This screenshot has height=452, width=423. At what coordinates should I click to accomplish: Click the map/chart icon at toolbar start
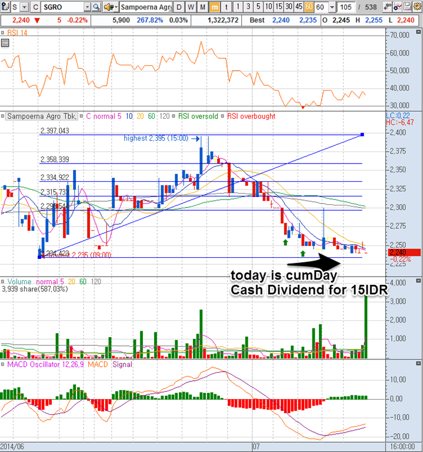5,6
